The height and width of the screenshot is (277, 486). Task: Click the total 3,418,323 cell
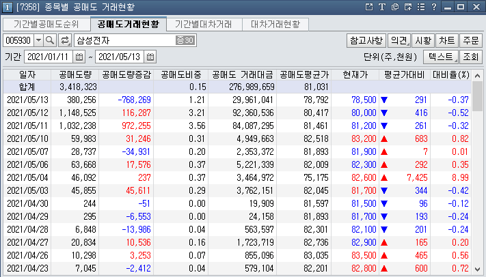click(x=75, y=87)
